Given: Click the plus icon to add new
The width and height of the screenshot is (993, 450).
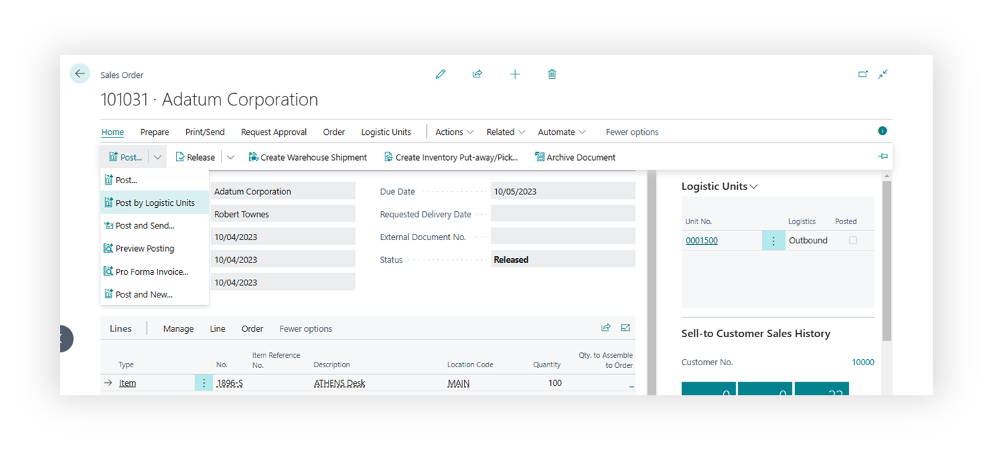Looking at the screenshot, I should click(x=515, y=74).
